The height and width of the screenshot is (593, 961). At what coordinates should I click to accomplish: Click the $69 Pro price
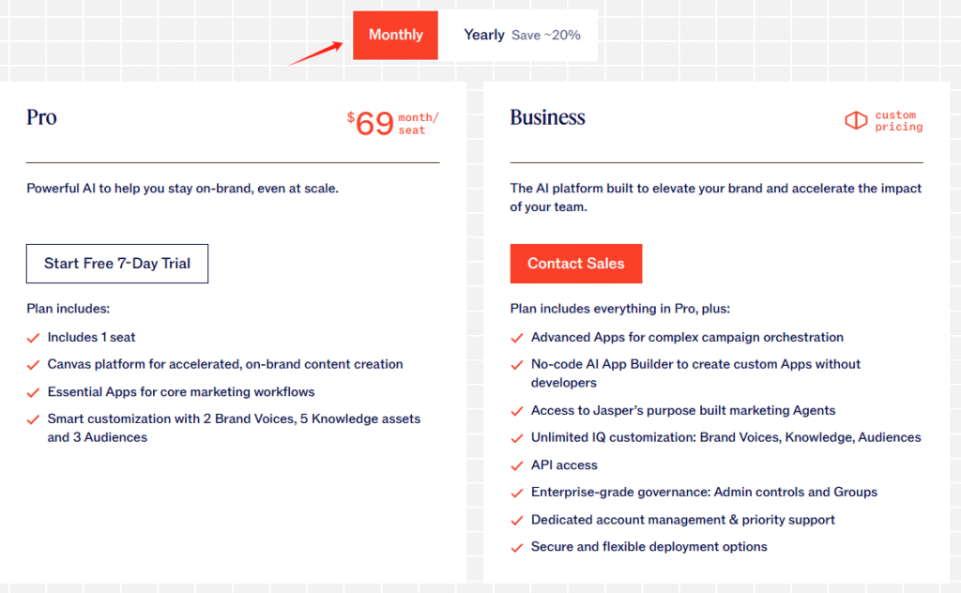(x=372, y=123)
